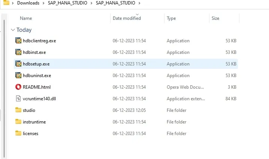This screenshot has width=269, height=159.
Task: Select the README.html file name
Action: [x=37, y=87]
